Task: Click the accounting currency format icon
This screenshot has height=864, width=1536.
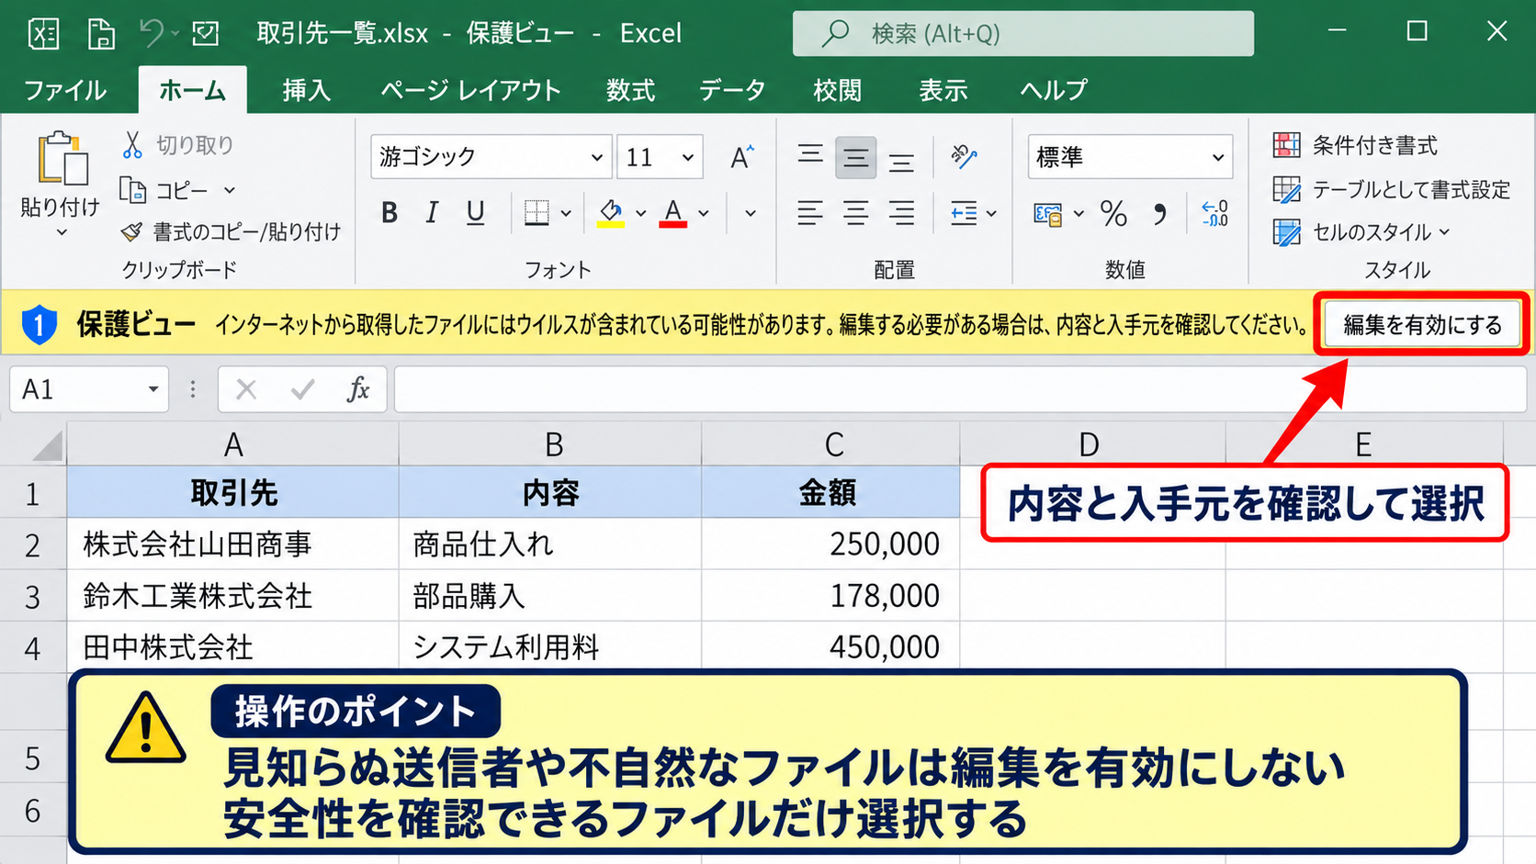Action: coord(1047,214)
